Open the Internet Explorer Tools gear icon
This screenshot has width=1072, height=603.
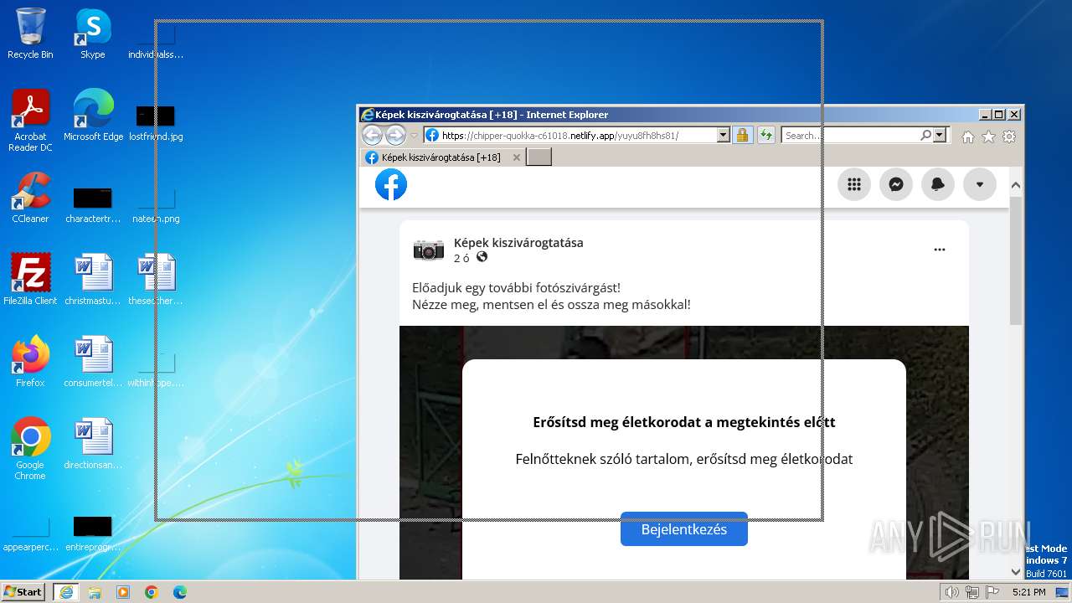tap(1009, 137)
